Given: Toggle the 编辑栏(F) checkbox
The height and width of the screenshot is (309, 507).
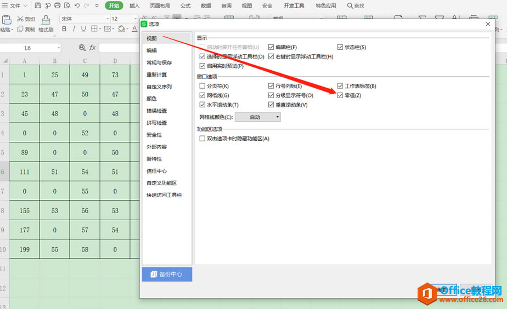Looking at the screenshot, I should click(271, 47).
